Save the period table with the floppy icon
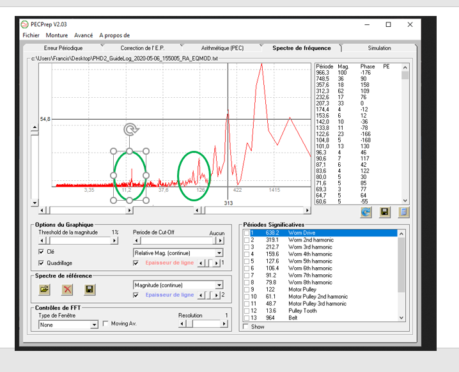Image resolution: width=459 pixels, height=372 pixels. (x=385, y=212)
